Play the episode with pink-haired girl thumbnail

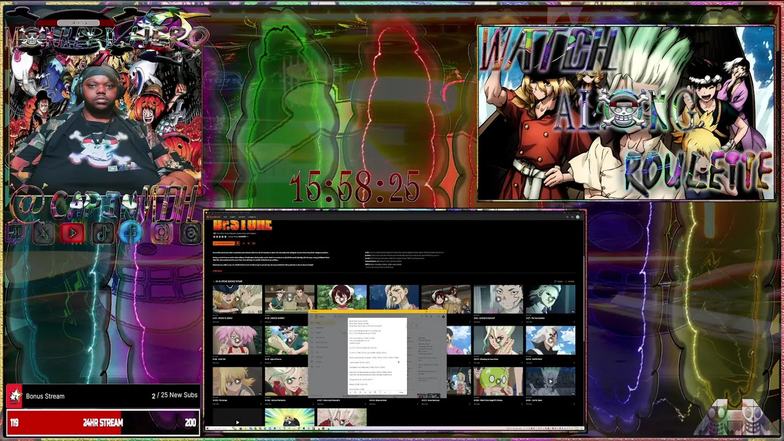237,341
